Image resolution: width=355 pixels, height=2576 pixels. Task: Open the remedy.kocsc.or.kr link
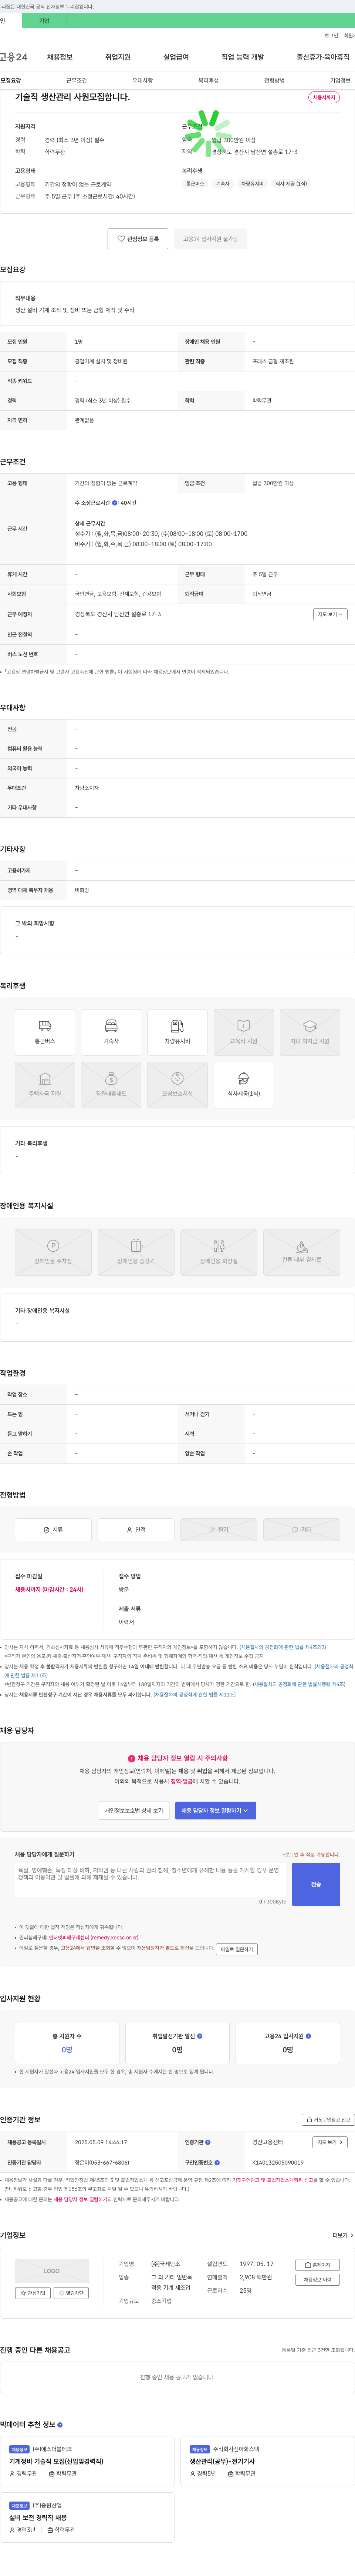(x=94, y=1938)
